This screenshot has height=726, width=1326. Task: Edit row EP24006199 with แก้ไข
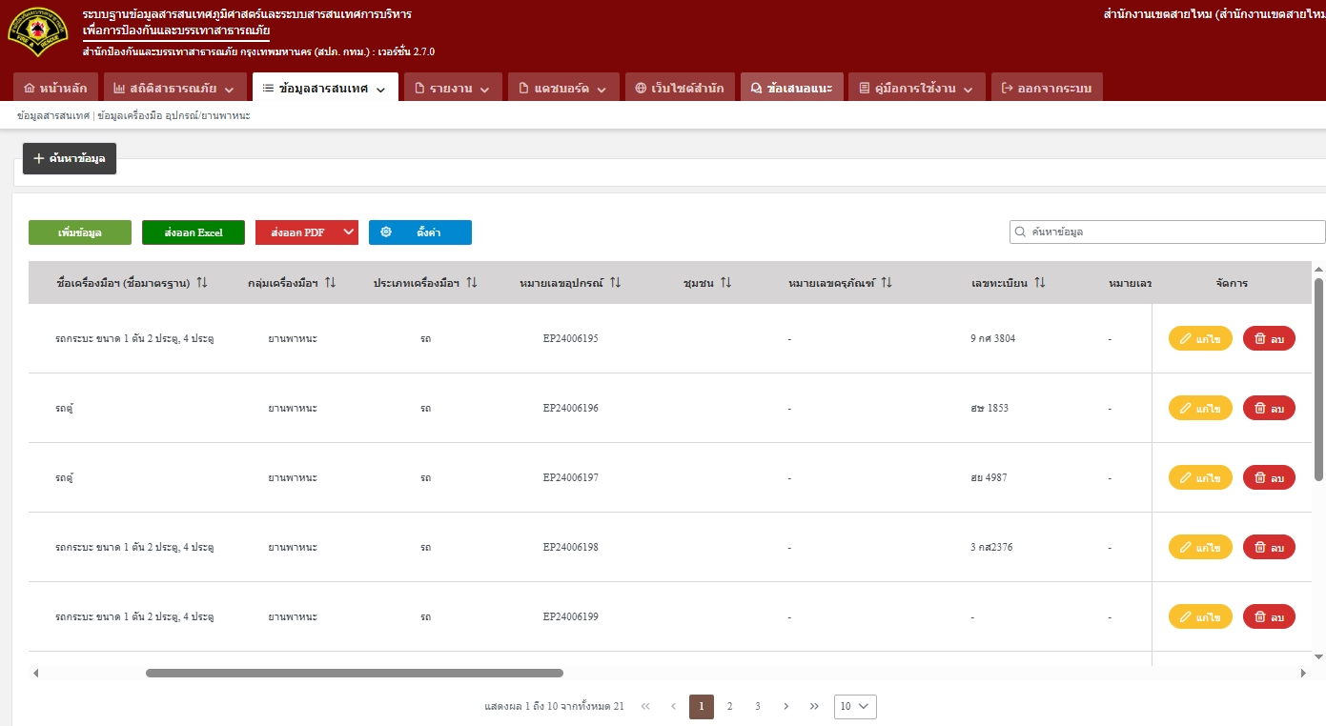1200,616
